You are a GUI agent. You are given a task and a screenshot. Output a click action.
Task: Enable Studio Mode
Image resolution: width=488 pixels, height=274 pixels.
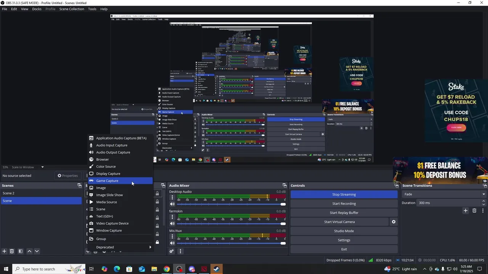[x=344, y=231]
